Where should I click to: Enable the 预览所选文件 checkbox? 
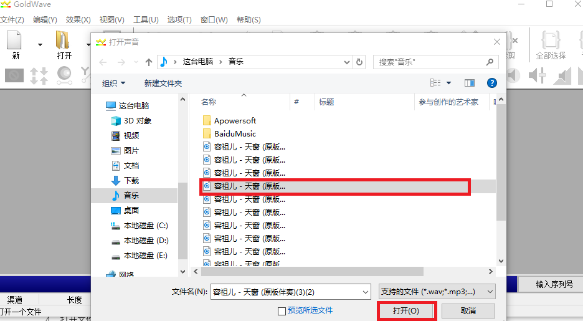coord(282,311)
